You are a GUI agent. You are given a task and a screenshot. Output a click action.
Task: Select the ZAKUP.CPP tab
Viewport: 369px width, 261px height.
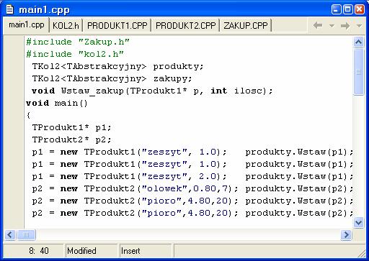(x=245, y=25)
